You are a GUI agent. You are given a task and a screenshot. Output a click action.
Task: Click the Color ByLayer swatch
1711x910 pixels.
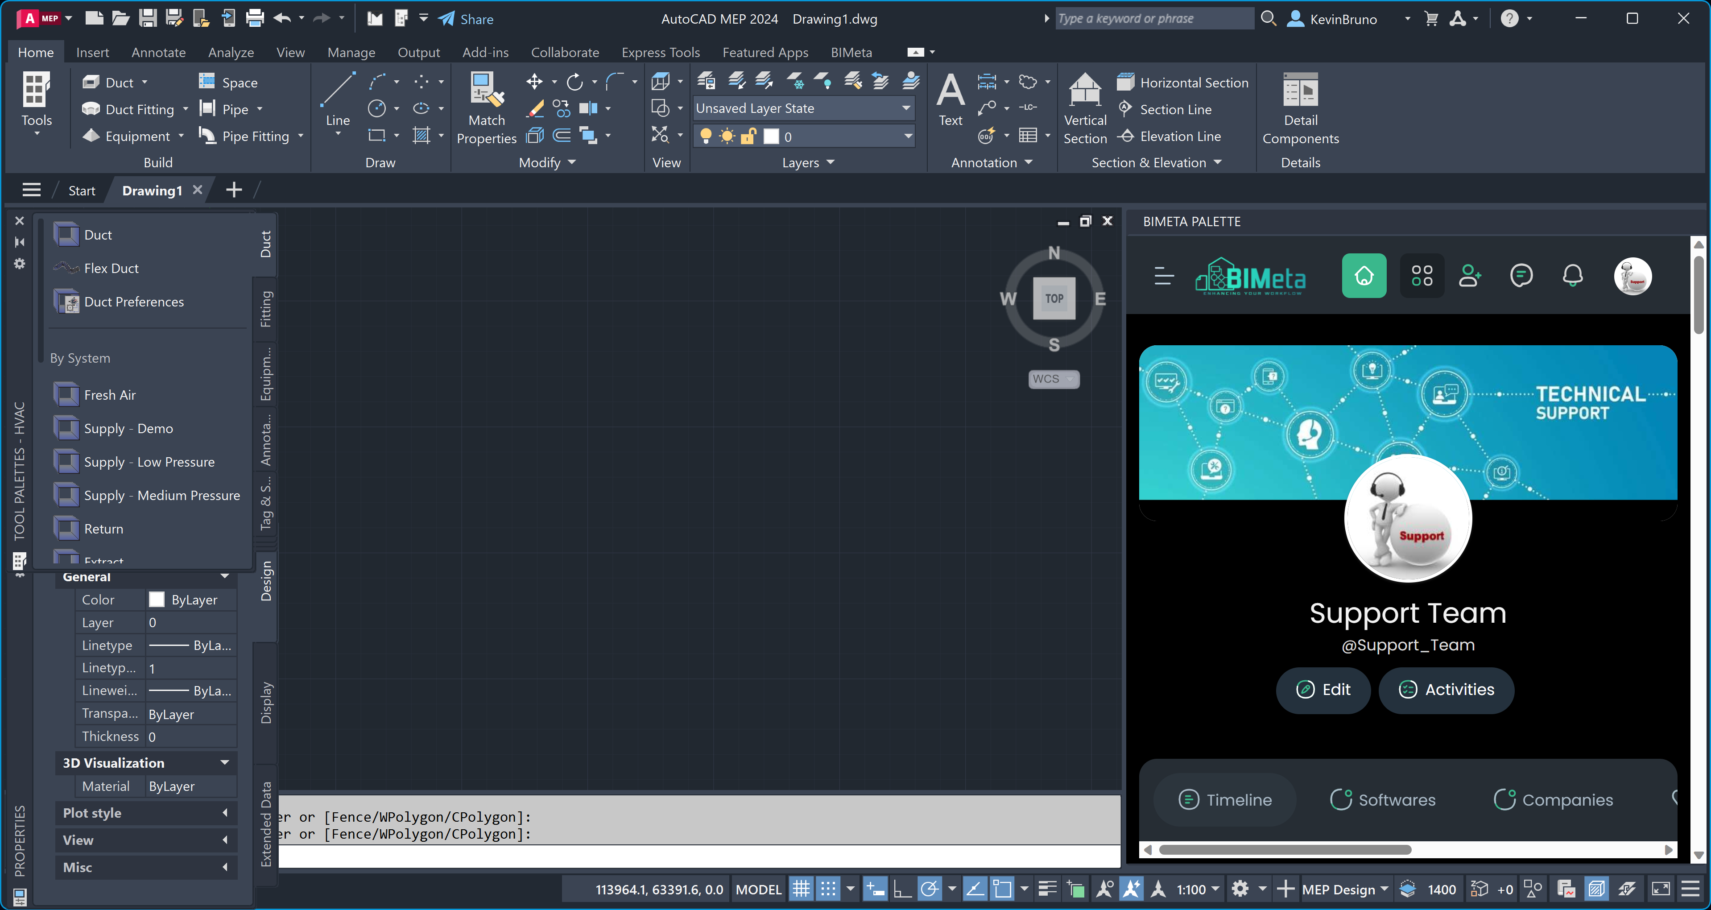click(x=157, y=599)
